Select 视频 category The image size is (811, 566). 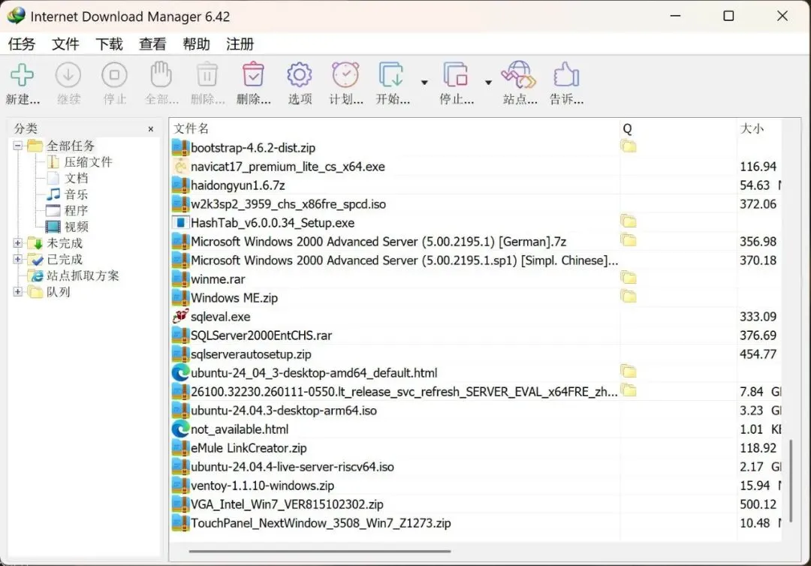click(76, 227)
